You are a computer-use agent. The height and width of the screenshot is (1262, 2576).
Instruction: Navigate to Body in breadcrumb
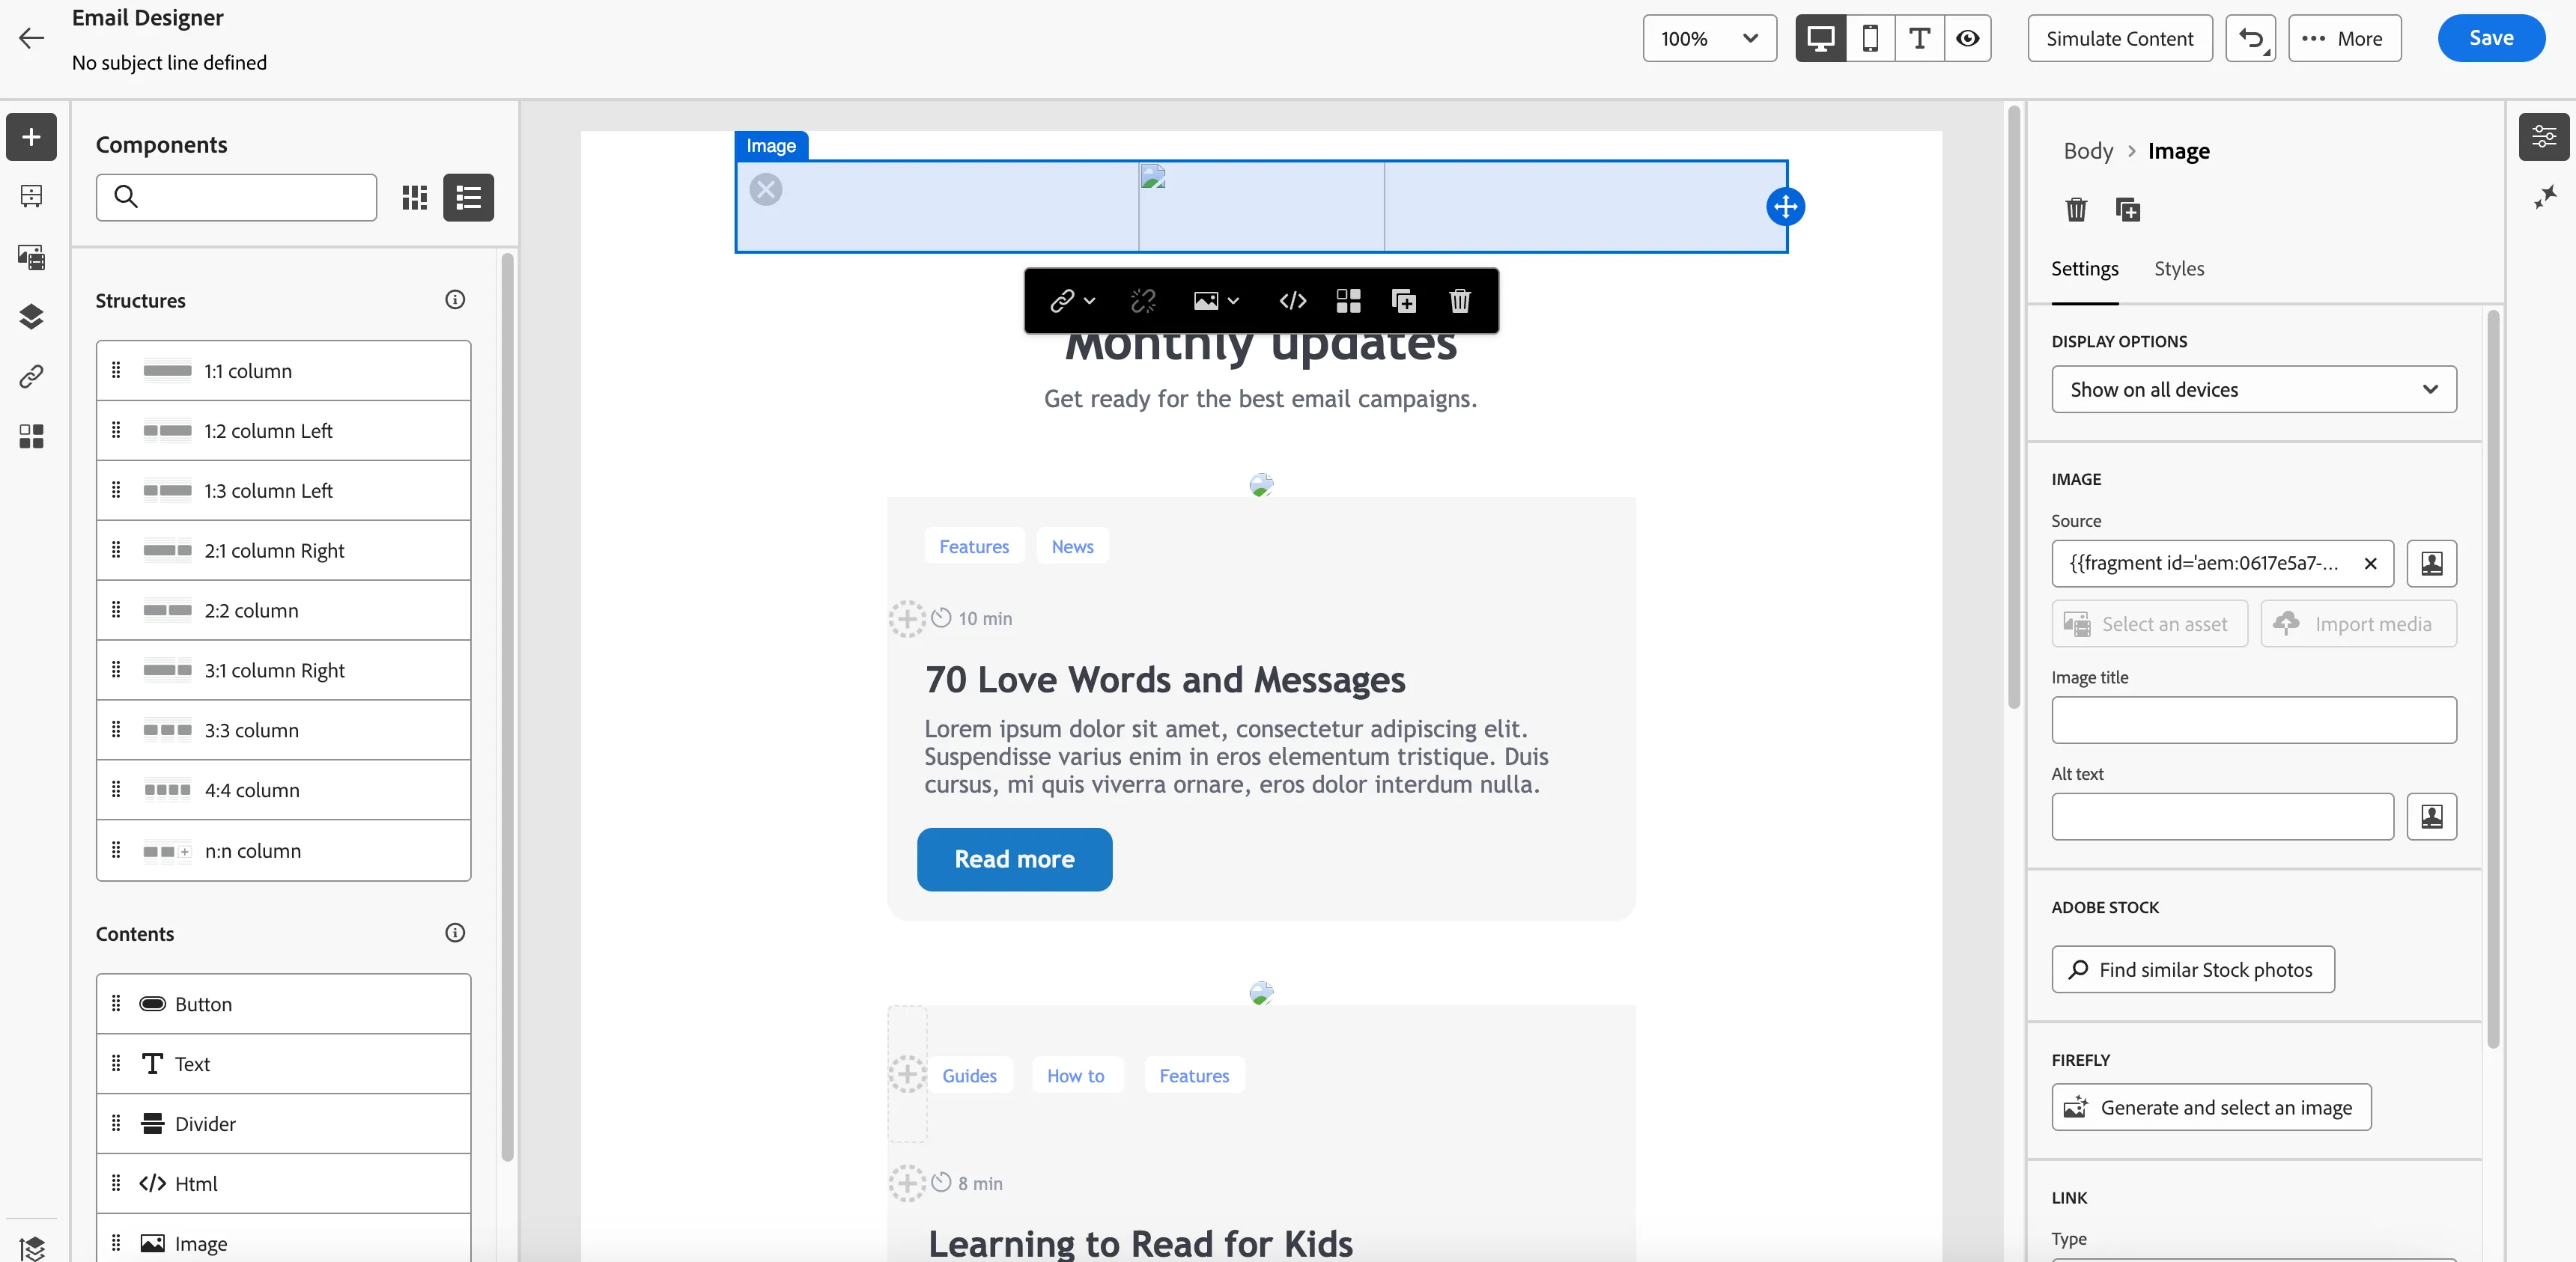point(2088,151)
